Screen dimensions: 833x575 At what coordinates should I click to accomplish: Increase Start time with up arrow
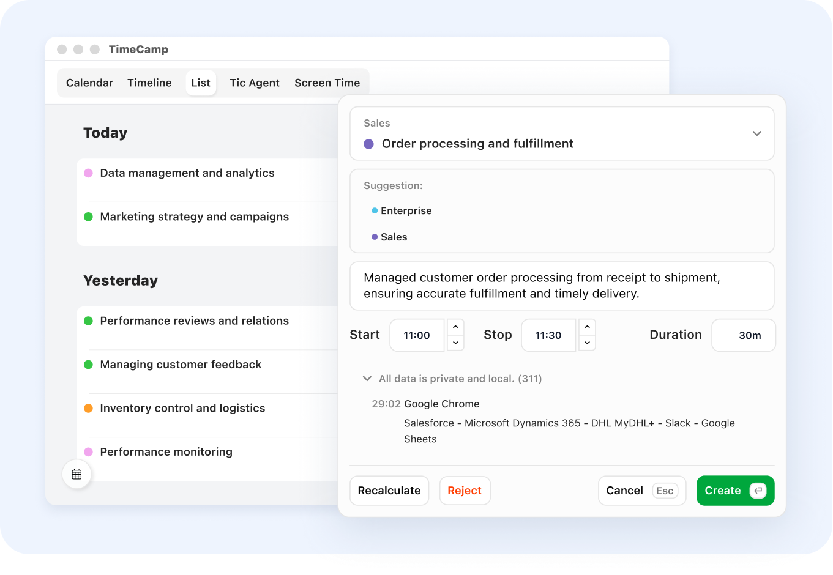pos(455,327)
